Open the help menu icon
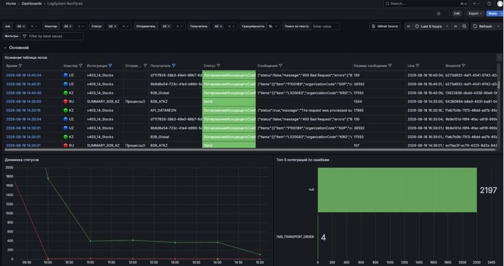This screenshot has width=504, height=266. click(x=489, y=4)
